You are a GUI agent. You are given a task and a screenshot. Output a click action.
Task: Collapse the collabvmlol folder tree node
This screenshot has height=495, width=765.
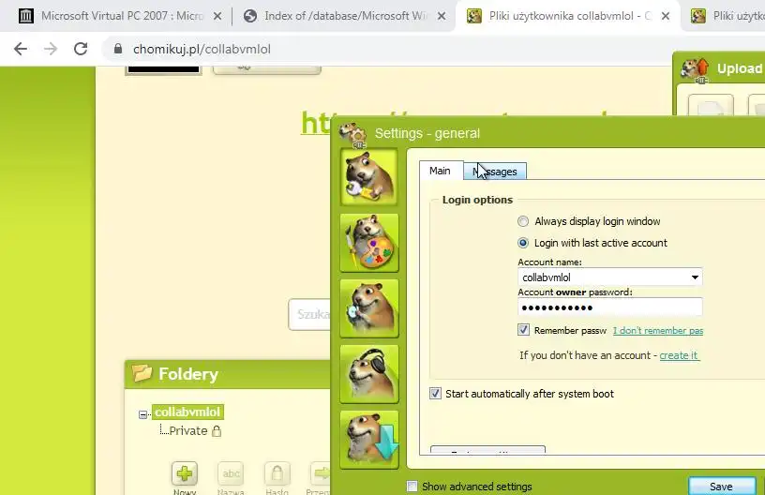click(142, 414)
